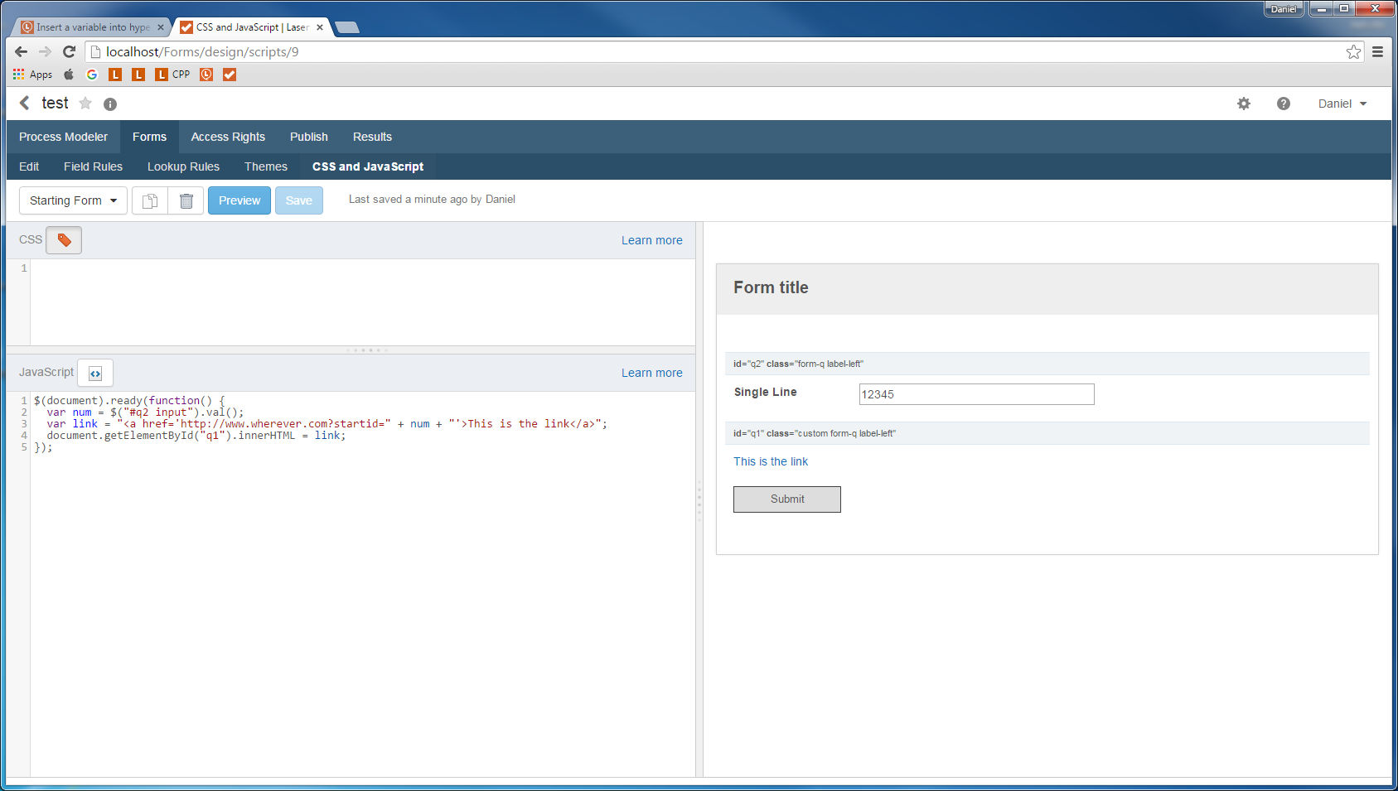
Task: Click the trash delete icon
Action: [x=186, y=200]
